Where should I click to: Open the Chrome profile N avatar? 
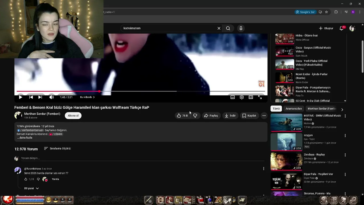(353, 12)
